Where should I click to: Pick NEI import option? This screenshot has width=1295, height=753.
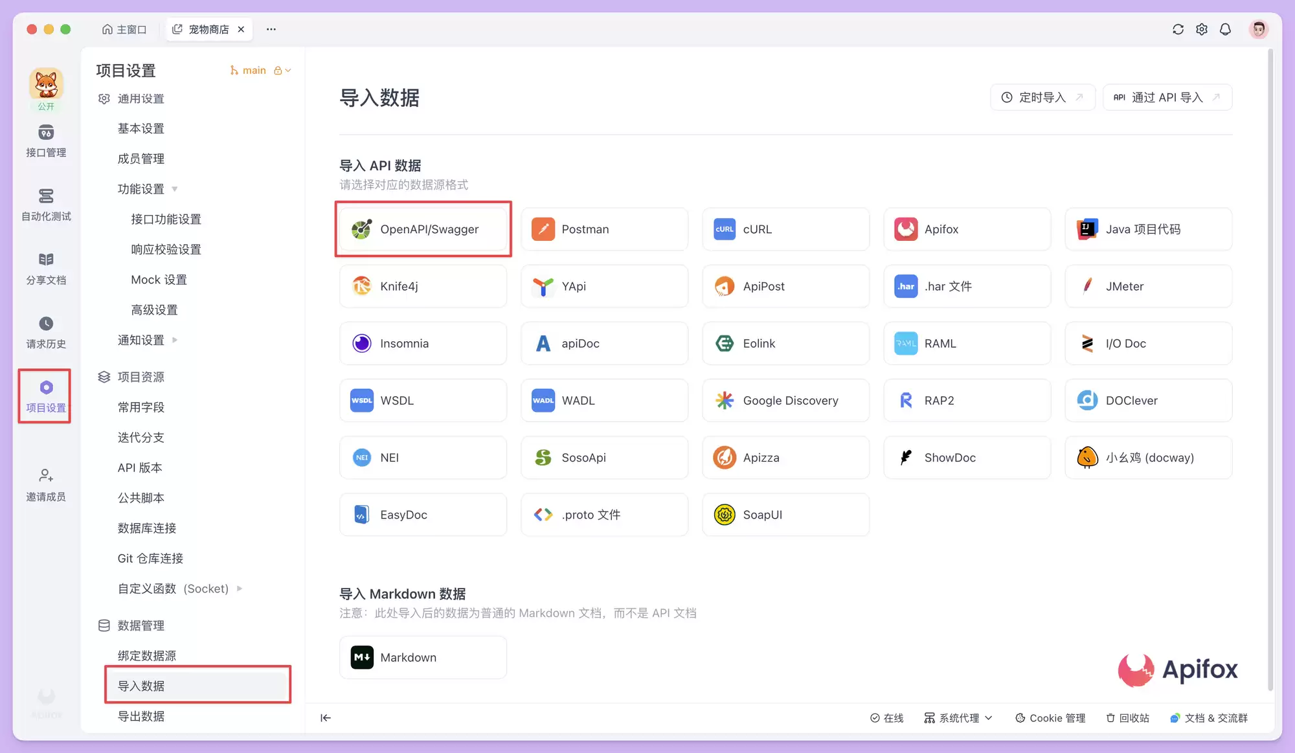pos(423,457)
